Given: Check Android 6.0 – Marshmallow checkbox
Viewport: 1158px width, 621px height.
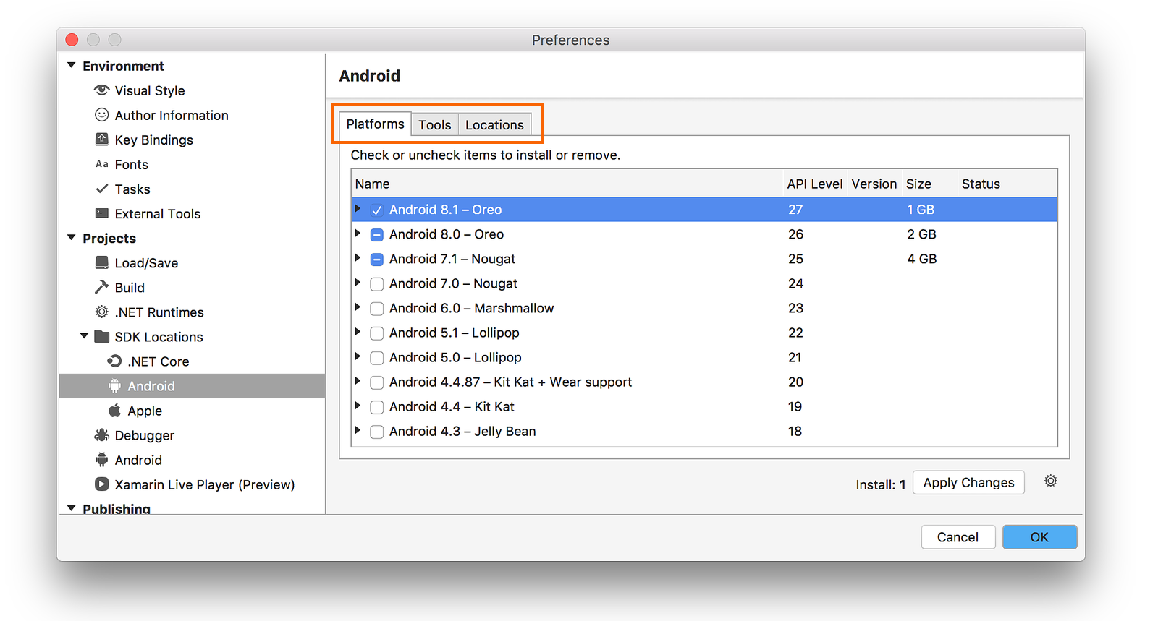Looking at the screenshot, I should coord(377,308).
